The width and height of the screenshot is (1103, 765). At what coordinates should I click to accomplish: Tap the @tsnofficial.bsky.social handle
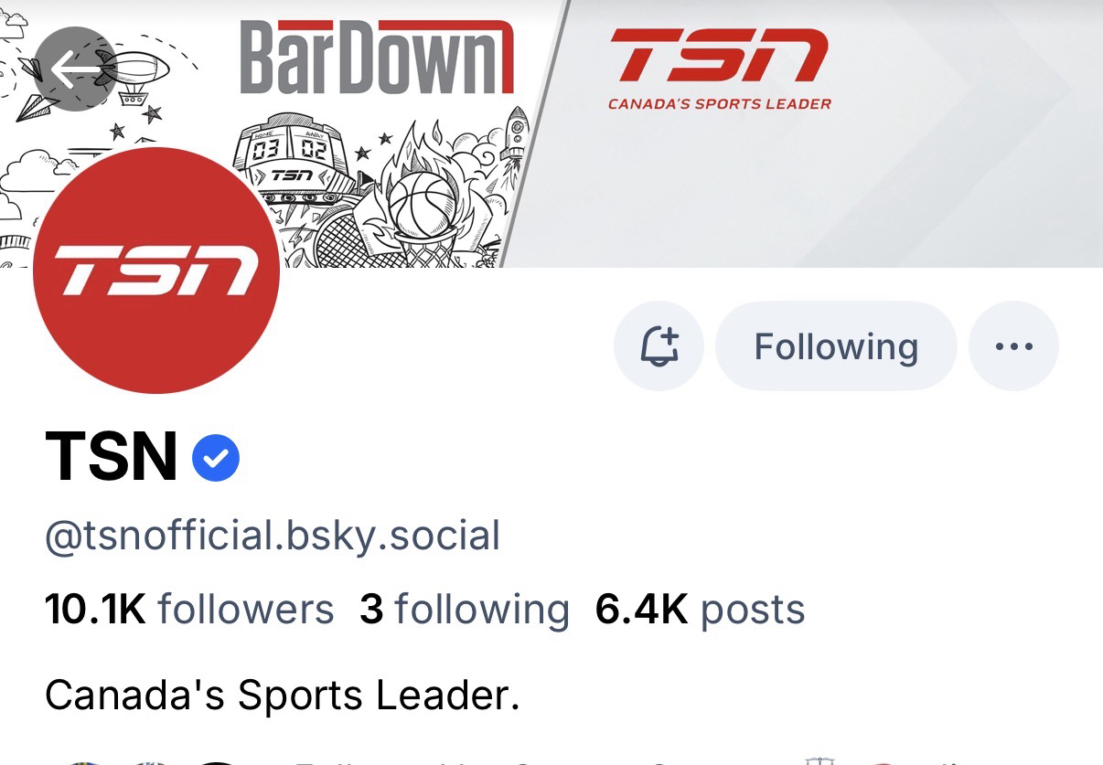273,536
